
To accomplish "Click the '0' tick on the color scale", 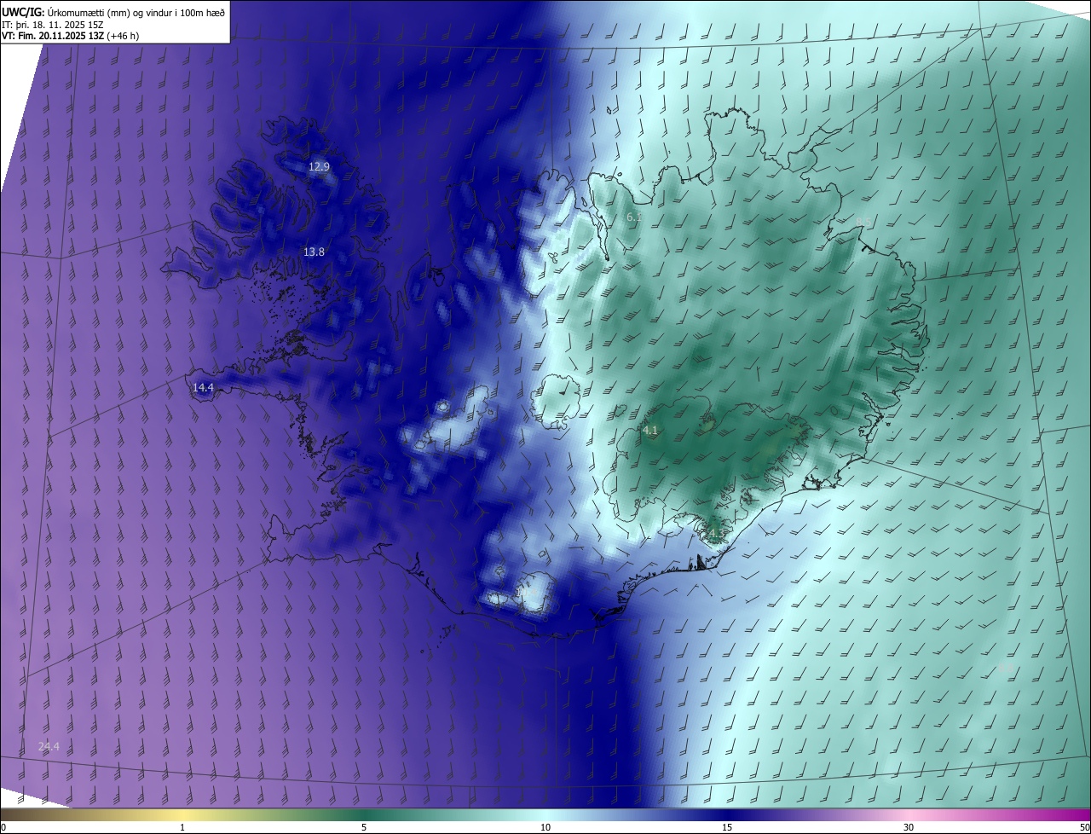I will (x=3, y=827).
